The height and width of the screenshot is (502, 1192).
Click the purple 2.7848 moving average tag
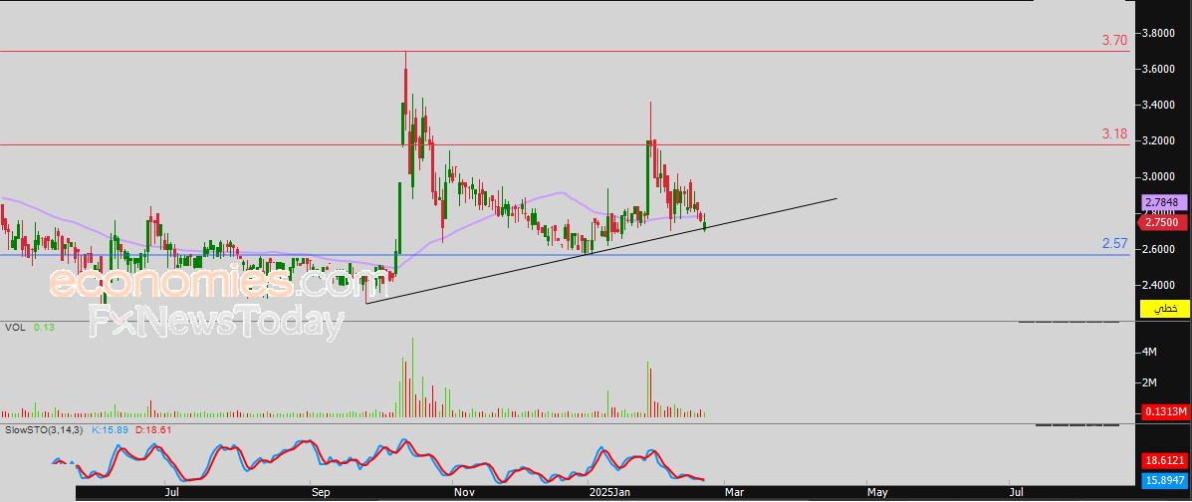click(x=1165, y=203)
